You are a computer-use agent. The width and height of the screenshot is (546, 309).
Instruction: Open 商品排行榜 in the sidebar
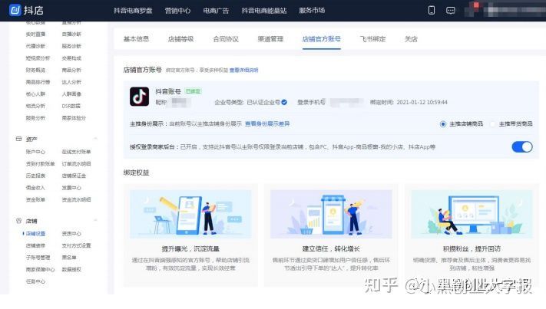coord(38,82)
